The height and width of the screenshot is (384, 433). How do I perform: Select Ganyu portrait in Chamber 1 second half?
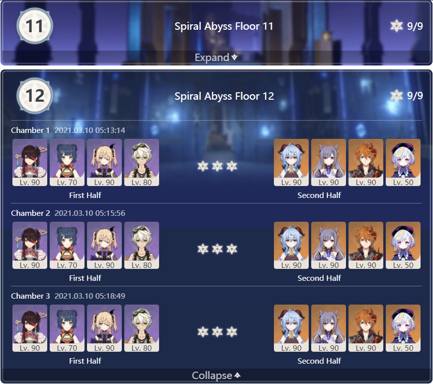coord(291,162)
